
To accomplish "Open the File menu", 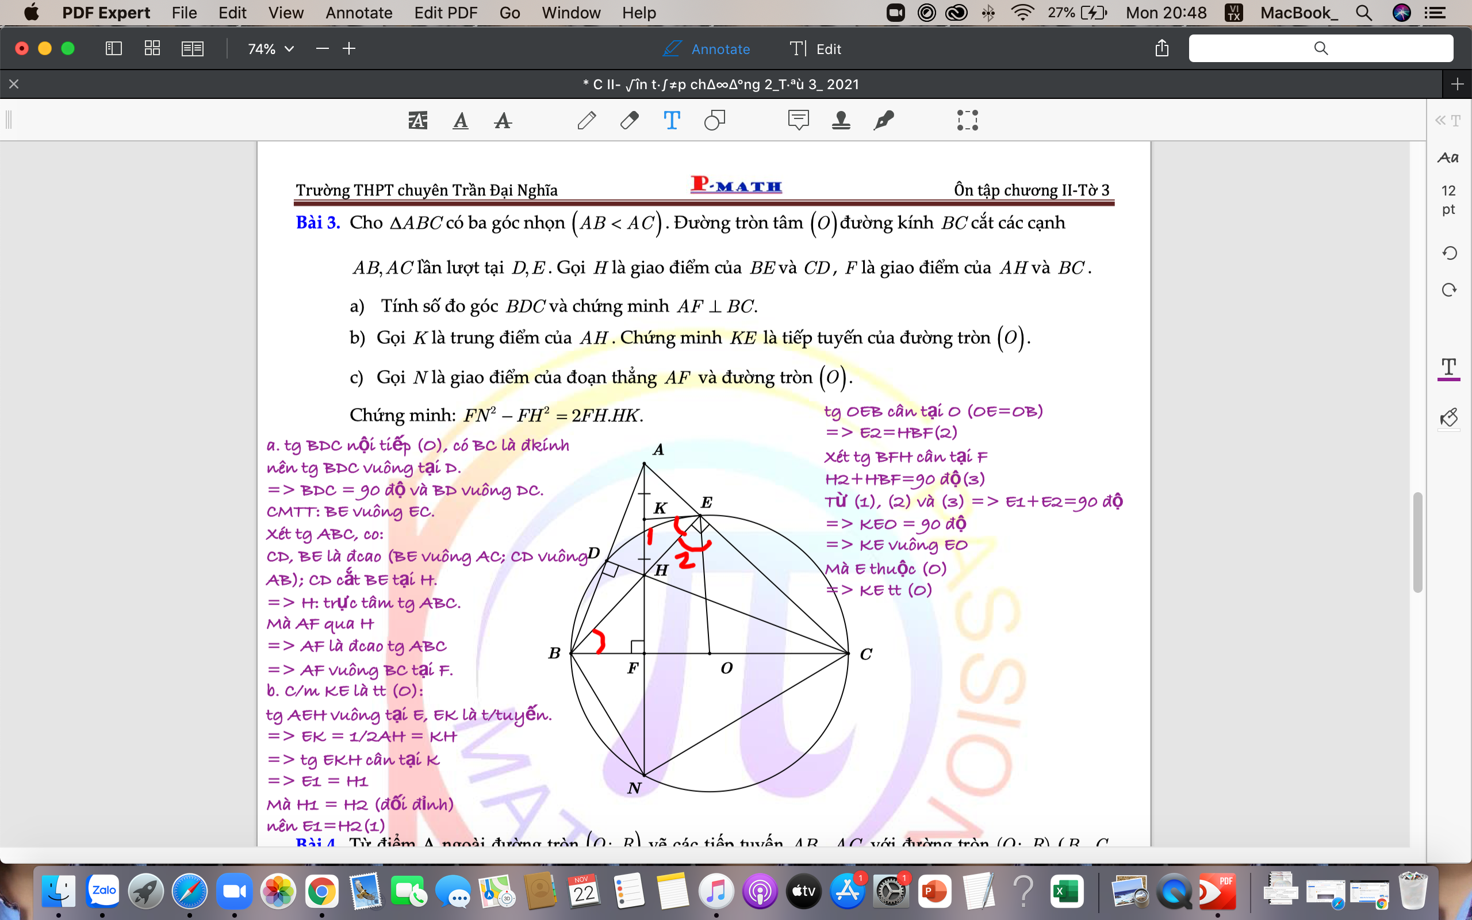I will pyautogui.click(x=185, y=13).
